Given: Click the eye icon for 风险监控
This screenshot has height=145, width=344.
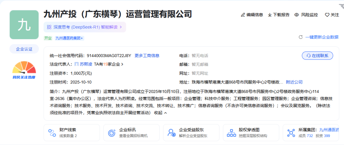Looking at the screenshot, I should pyautogui.click(x=297, y=15).
